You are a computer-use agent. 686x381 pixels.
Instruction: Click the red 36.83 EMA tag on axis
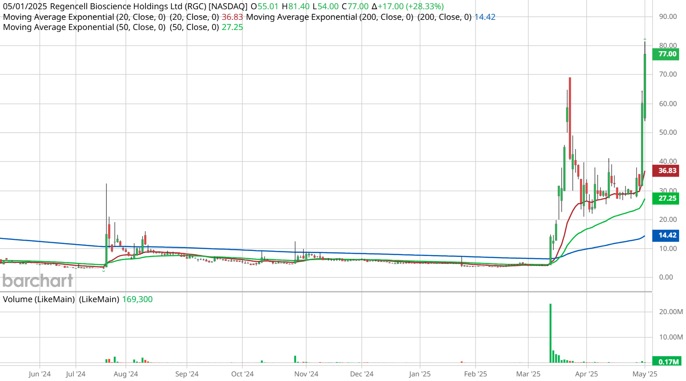[x=665, y=171]
